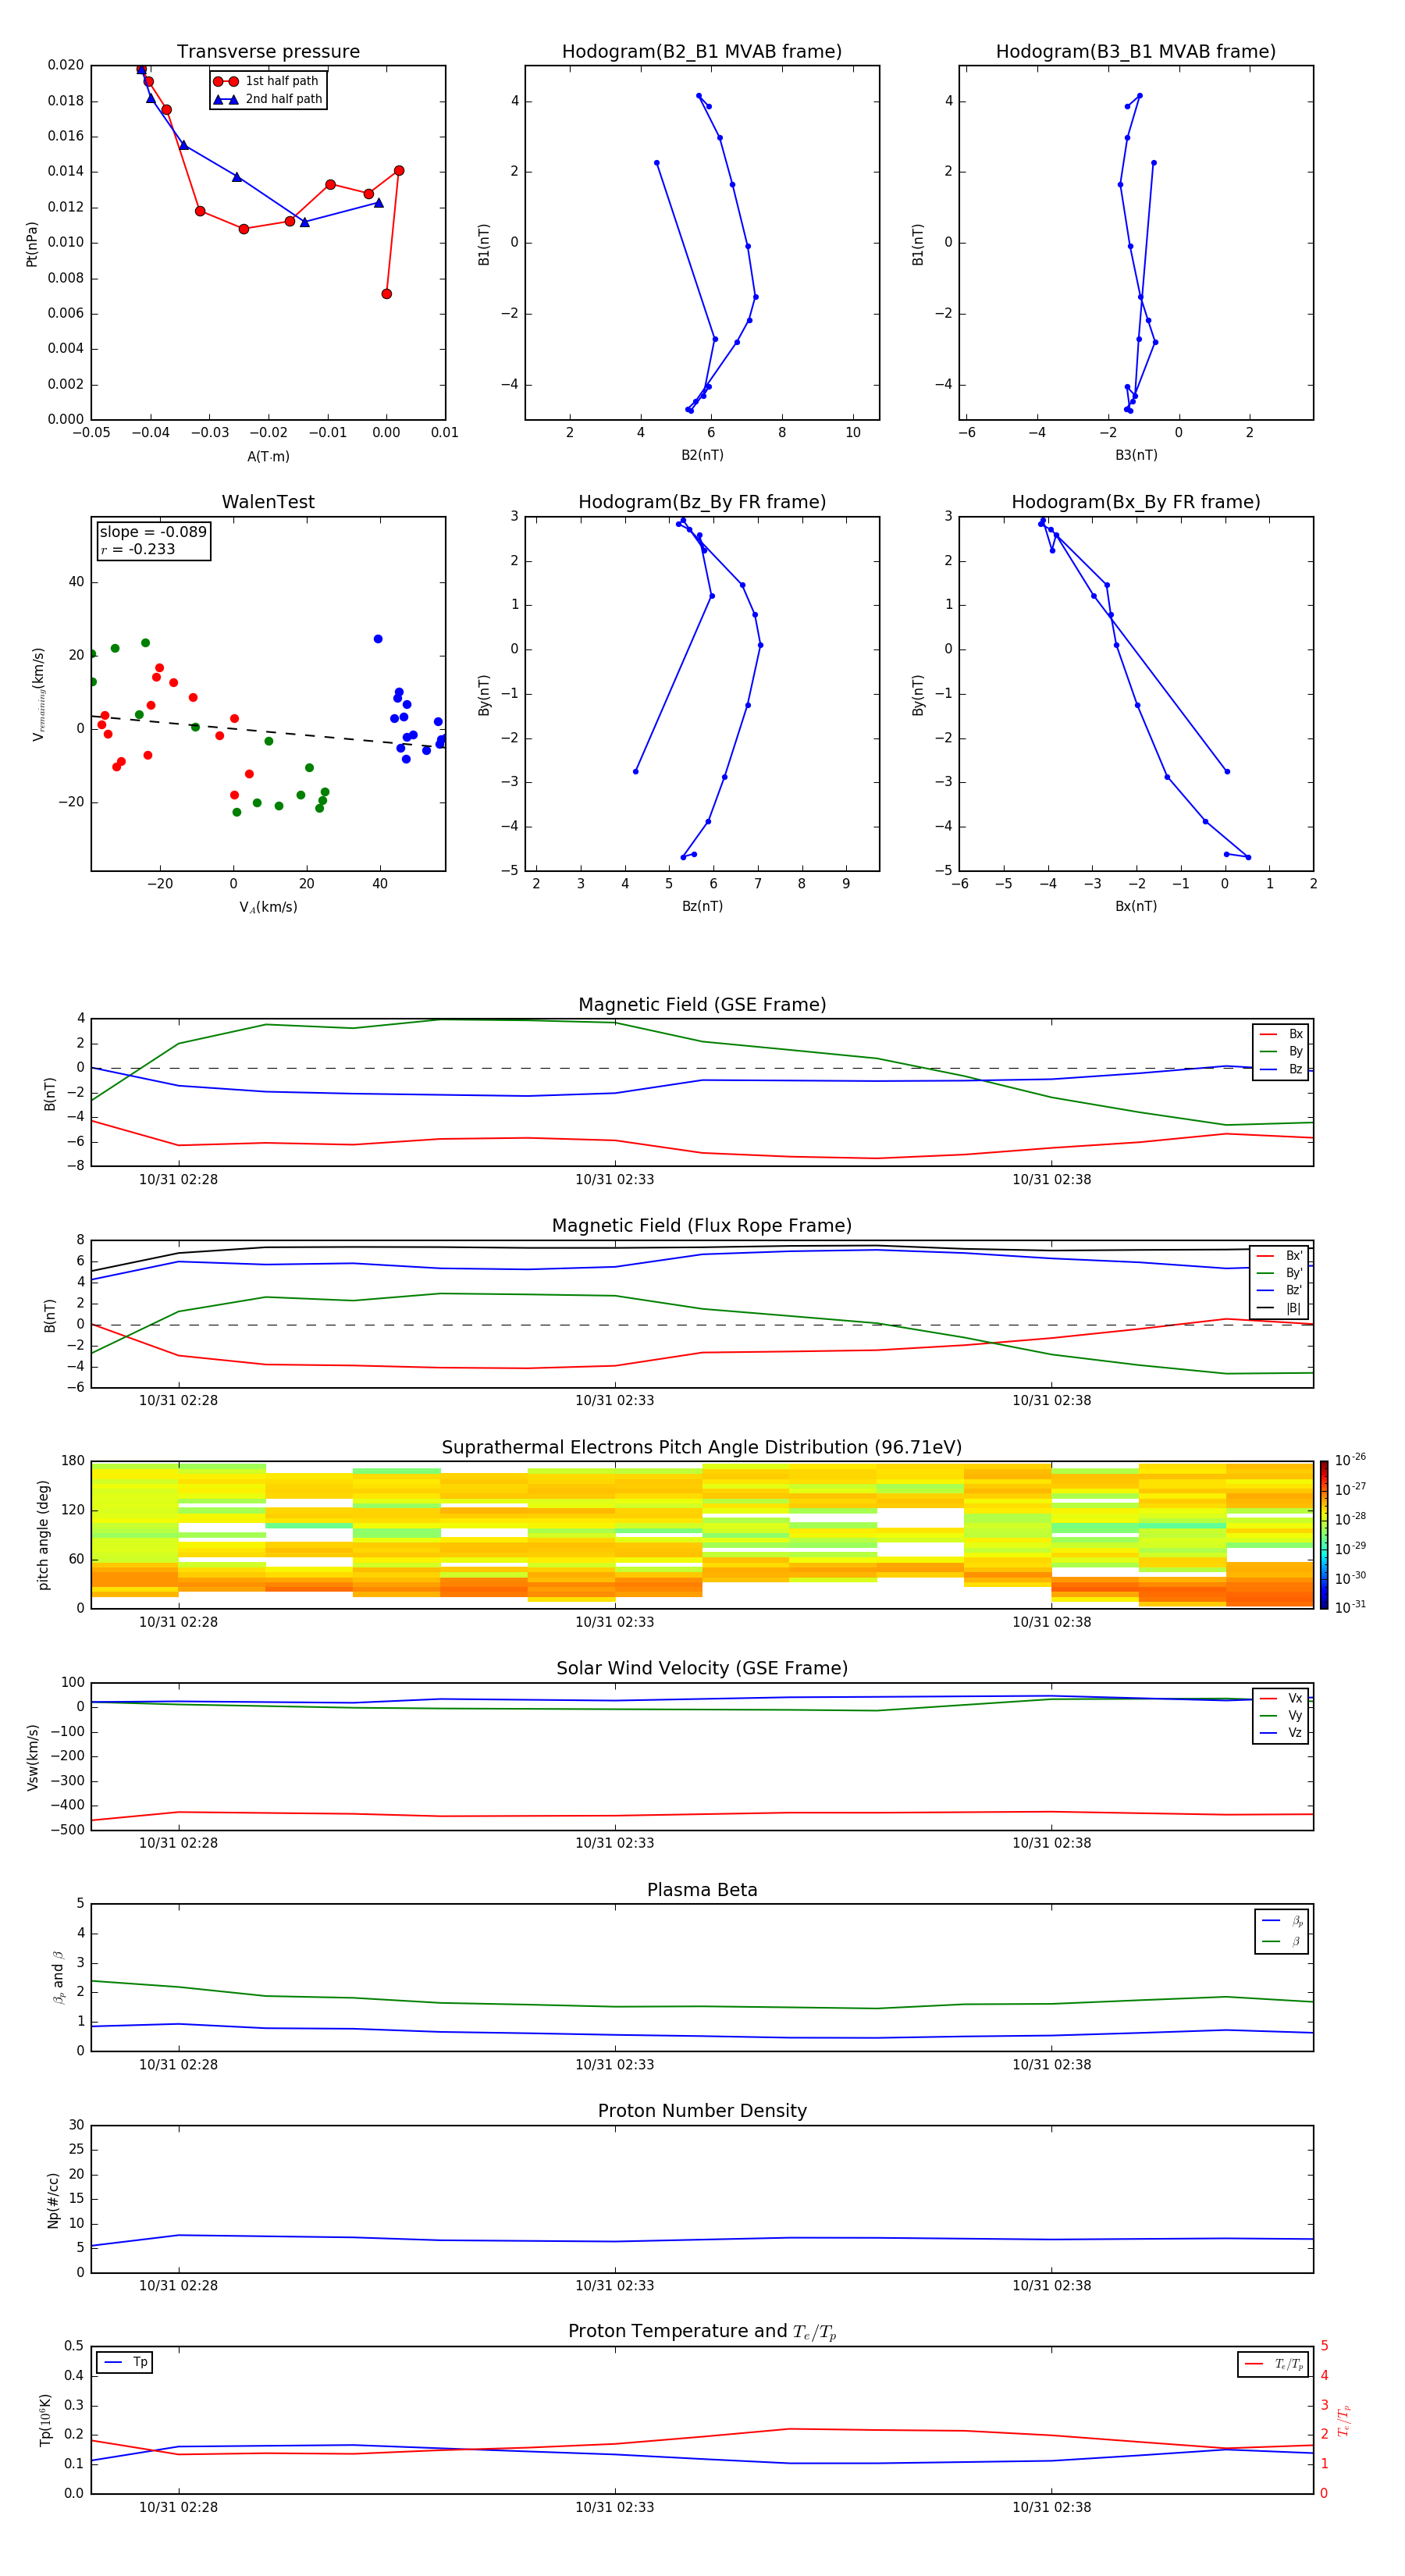Click '10/31 02:33' tick under Plasma Beta
Viewport: 1405px width, 2576px height.
pyautogui.click(x=614, y=2065)
